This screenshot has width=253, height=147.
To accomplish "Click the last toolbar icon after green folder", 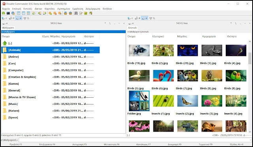I will coord(91,13).
